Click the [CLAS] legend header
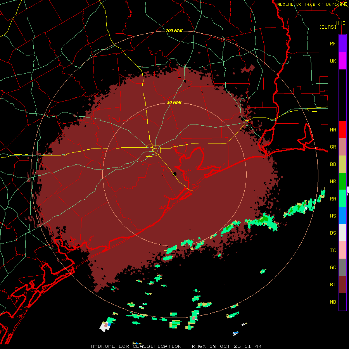This screenshot has height=349, width=349. [328, 27]
